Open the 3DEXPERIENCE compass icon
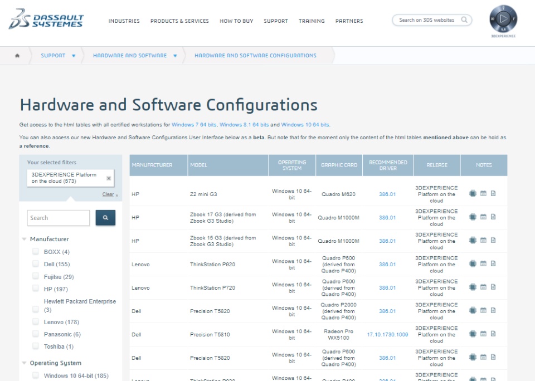 tap(503, 19)
